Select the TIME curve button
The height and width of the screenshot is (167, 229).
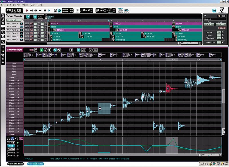11,146
